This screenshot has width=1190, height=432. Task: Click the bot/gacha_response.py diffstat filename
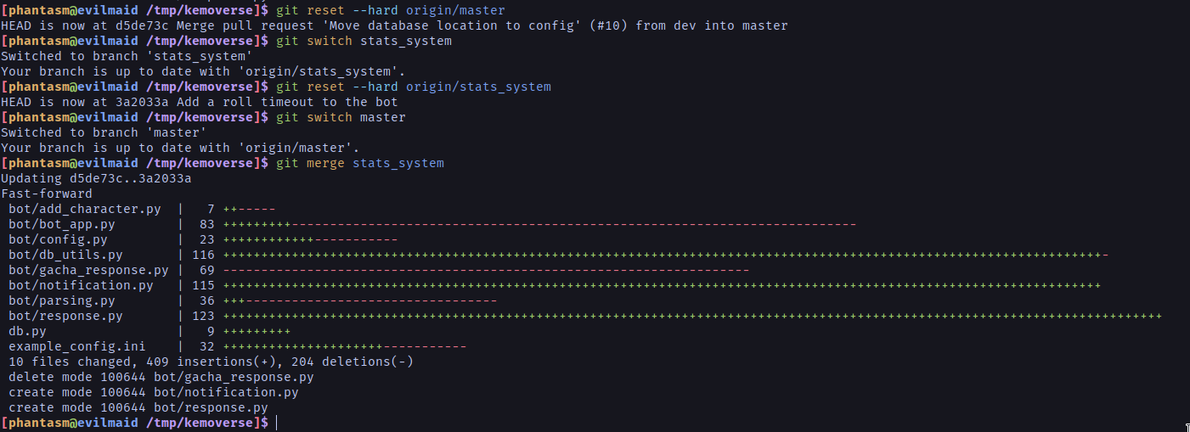pyautogui.click(x=88, y=270)
